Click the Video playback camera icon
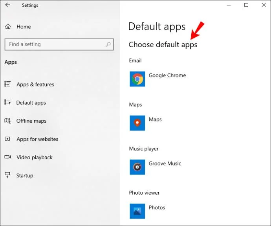 [x=7, y=157]
